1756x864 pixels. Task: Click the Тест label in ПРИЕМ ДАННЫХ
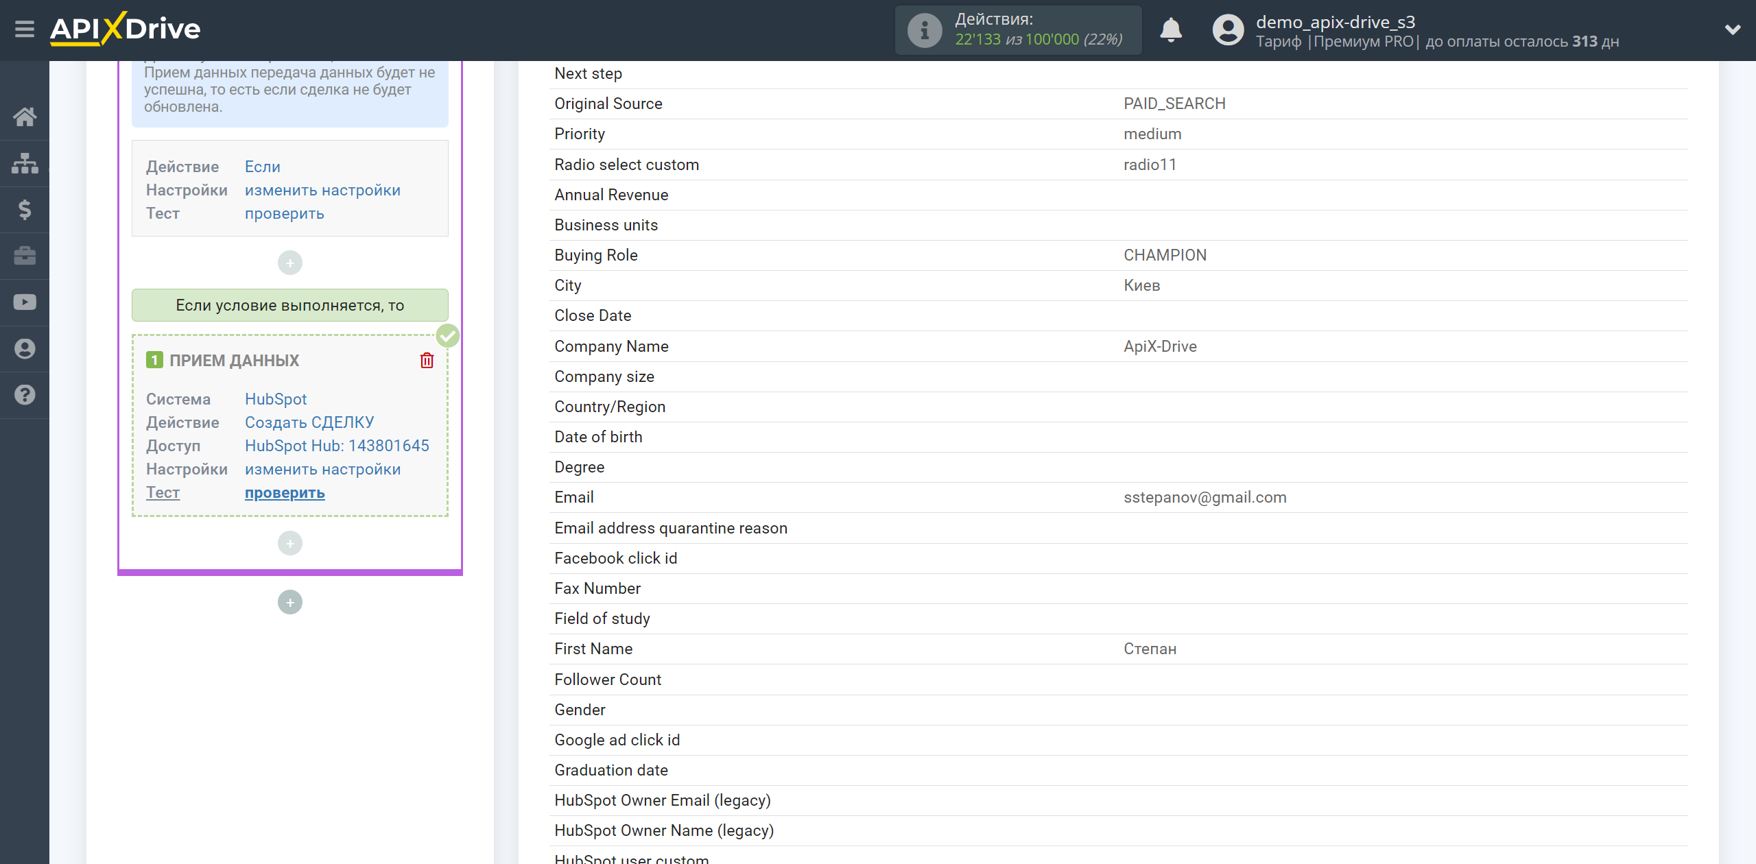pos(163,492)
